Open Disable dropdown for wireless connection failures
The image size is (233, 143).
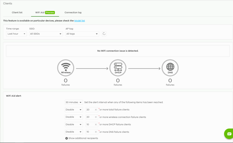[74, 117]
